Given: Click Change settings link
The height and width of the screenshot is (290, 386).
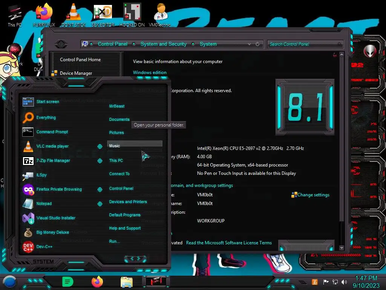Looking at the screenshot, I should [313, 195].
